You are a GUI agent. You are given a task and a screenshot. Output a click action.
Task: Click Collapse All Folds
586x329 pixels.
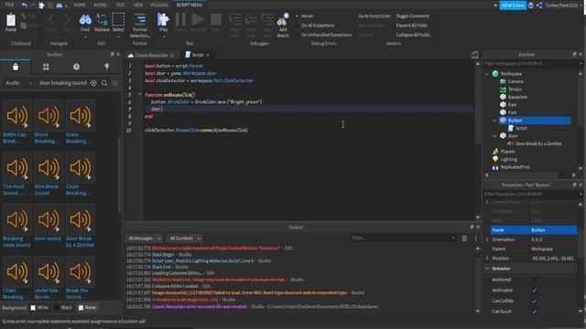point(413,35)
